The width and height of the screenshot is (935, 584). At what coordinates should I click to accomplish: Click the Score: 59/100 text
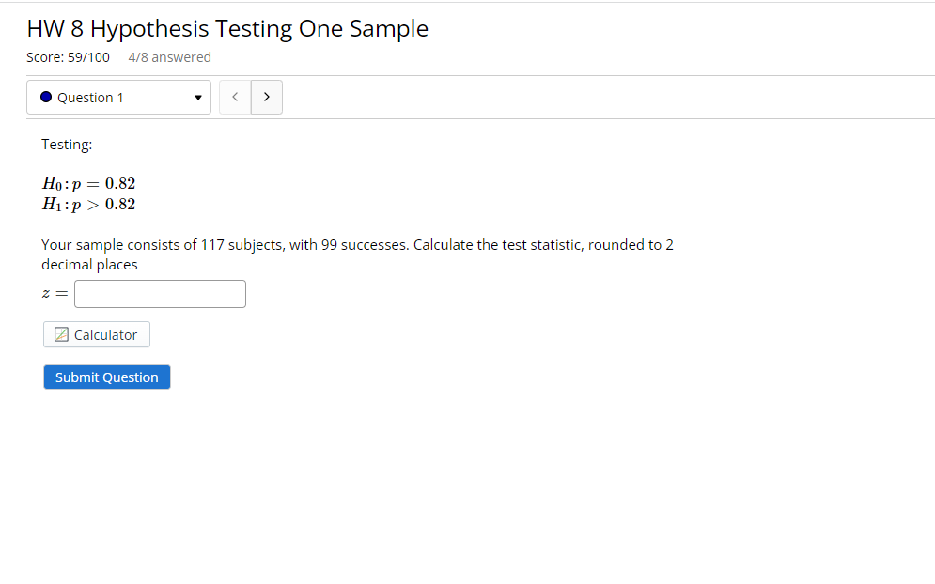point(68,57)
